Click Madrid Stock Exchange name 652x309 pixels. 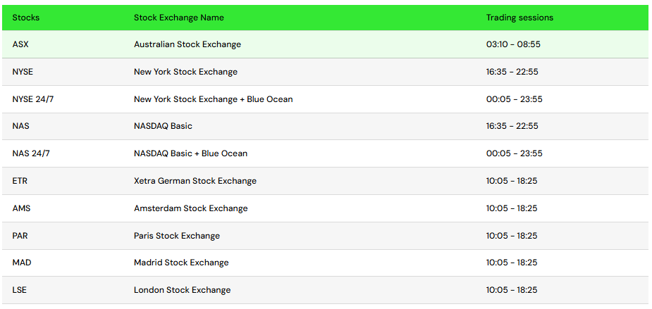181,263
